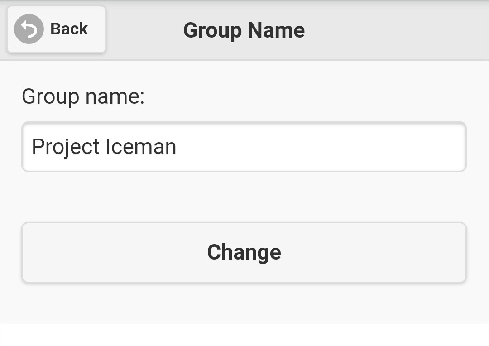Select the "Group name:" field label
The width and height of the screenshot is (489, 346).
coord(83,96)
